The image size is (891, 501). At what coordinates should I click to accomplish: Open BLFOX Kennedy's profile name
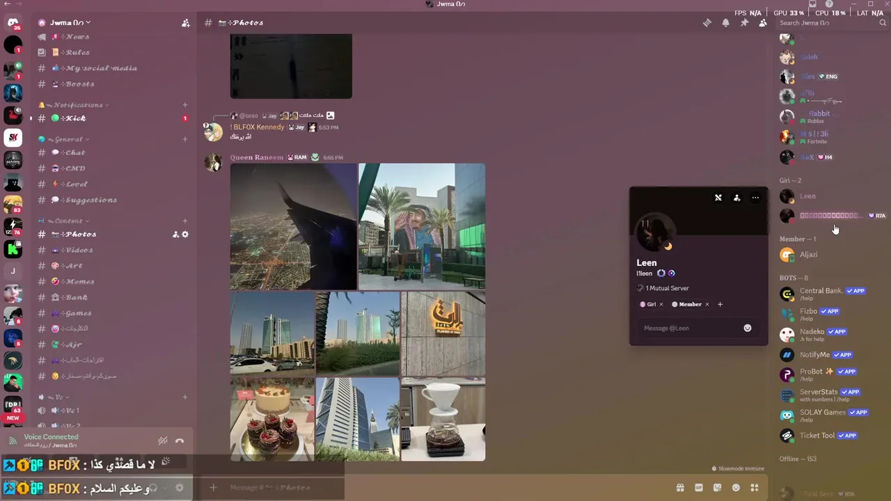pyautogui.click(x=258, y=127)
